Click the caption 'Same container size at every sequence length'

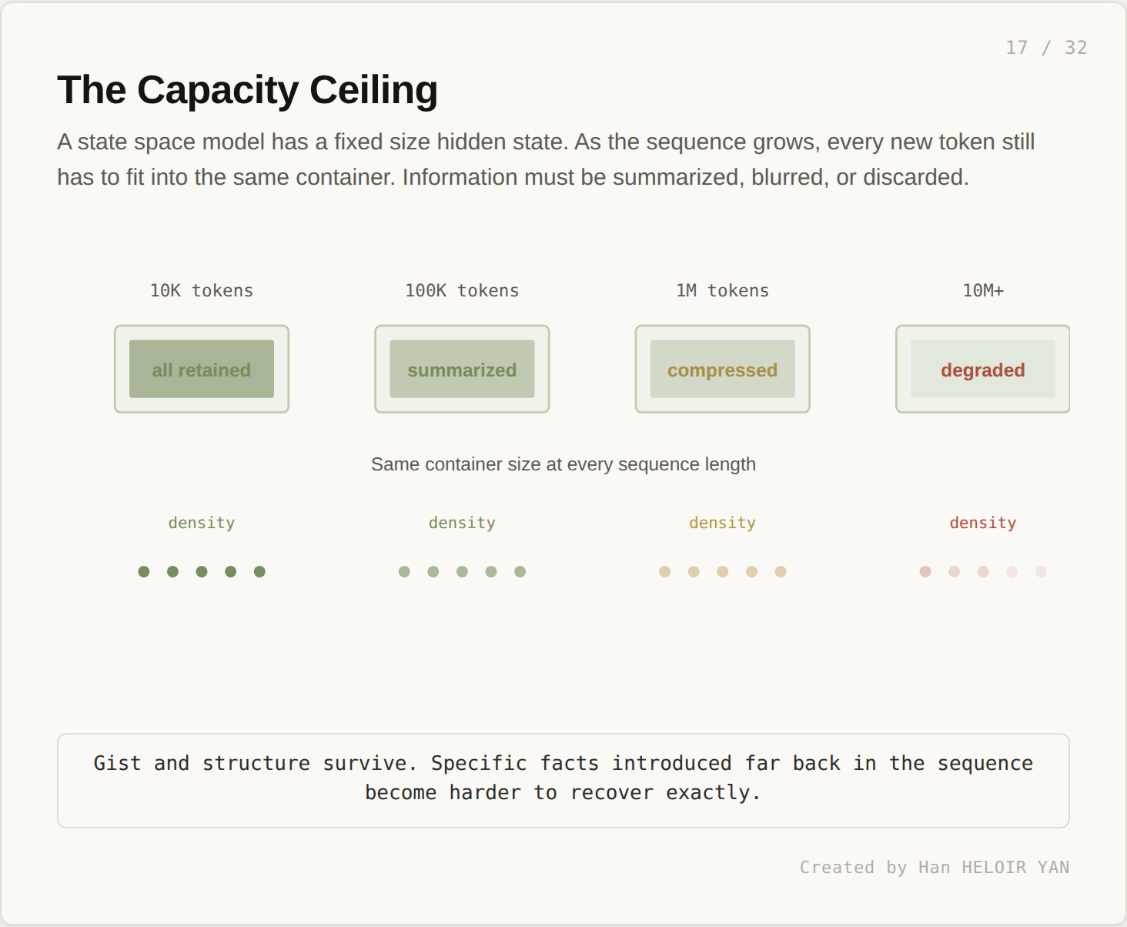[x=563, y=464]
